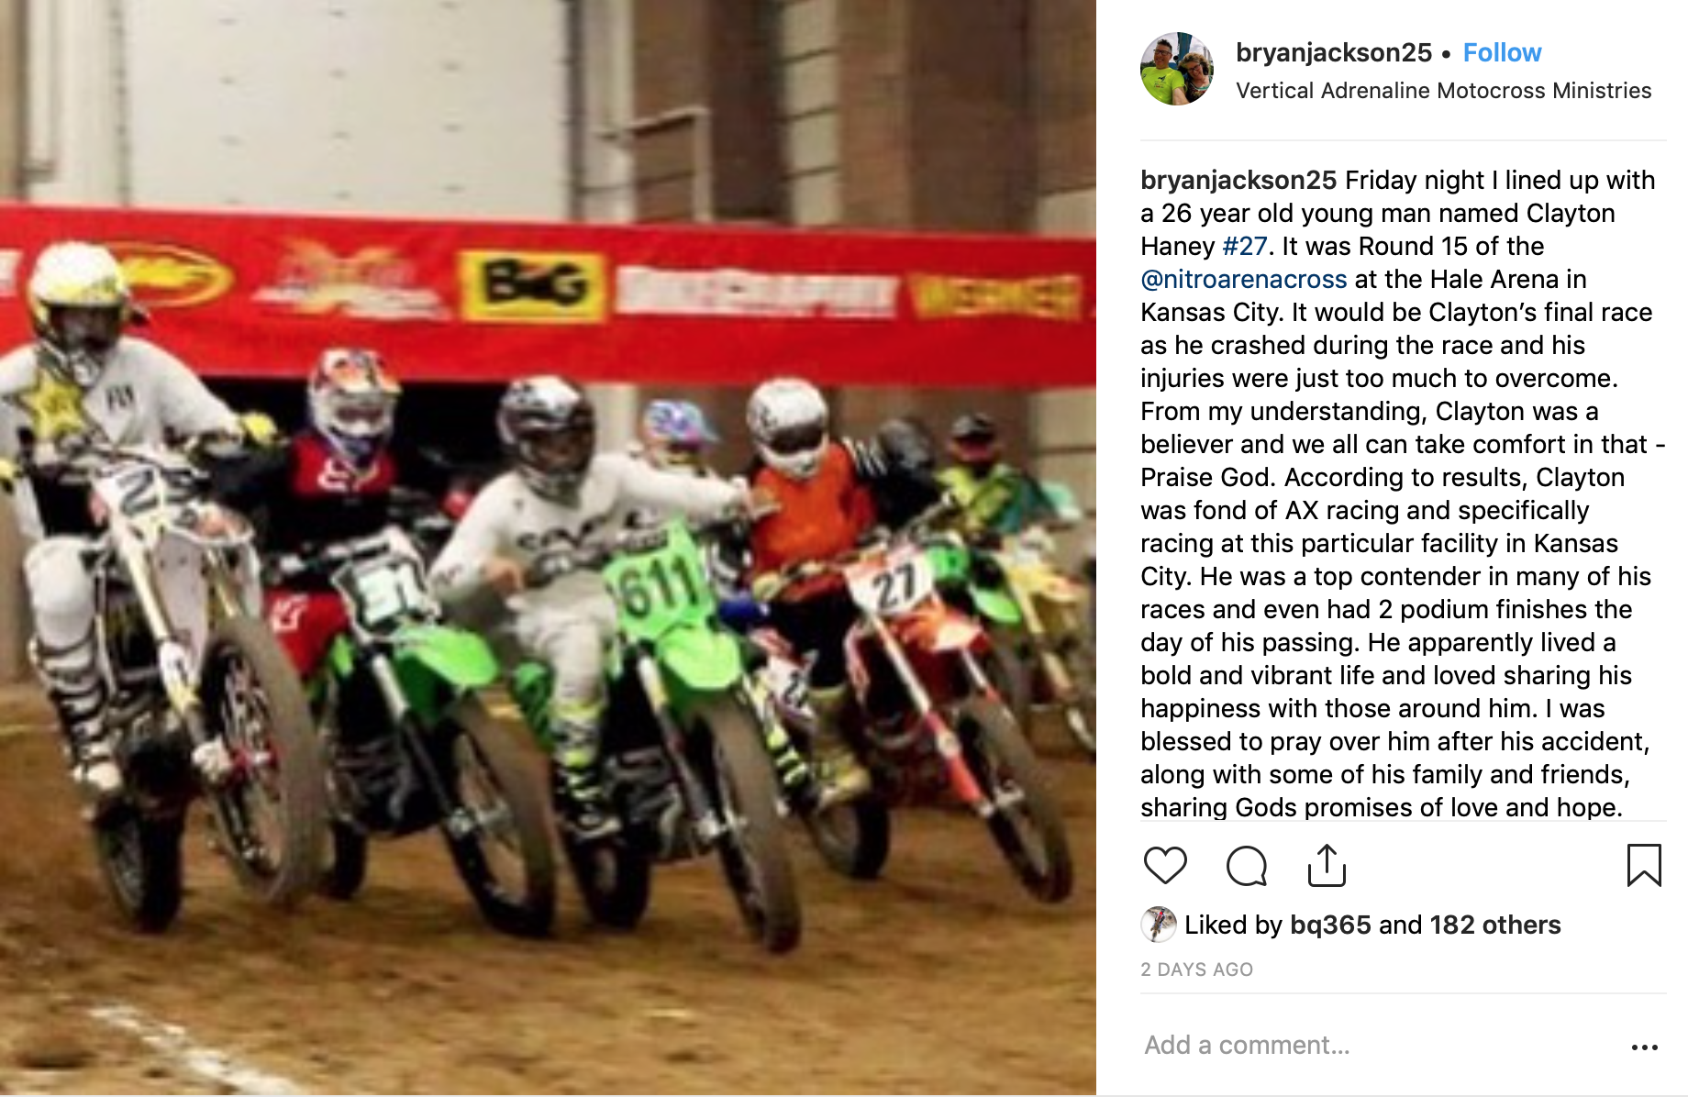Save the post with the bookmark icon

[x=1644, y=865]
